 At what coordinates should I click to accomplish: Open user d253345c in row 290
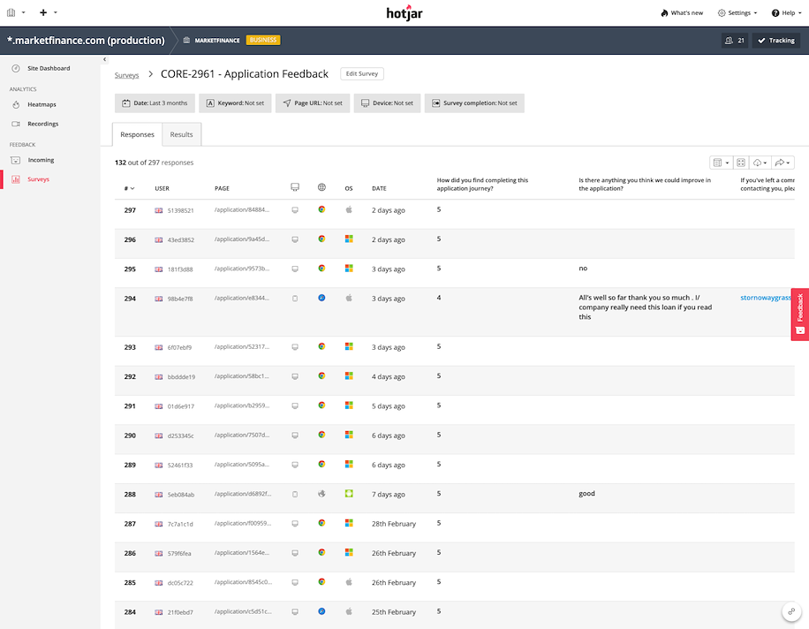point(180,436)
